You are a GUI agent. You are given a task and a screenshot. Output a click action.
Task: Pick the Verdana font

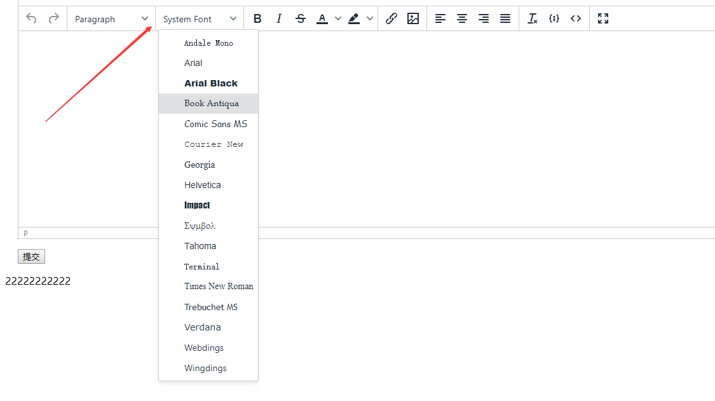click(208, 327)
